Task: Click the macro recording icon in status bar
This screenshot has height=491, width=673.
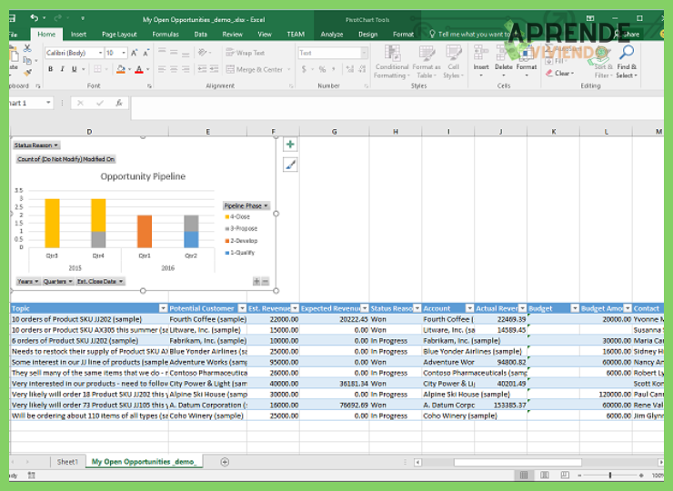Action: (x=31, y=476)
